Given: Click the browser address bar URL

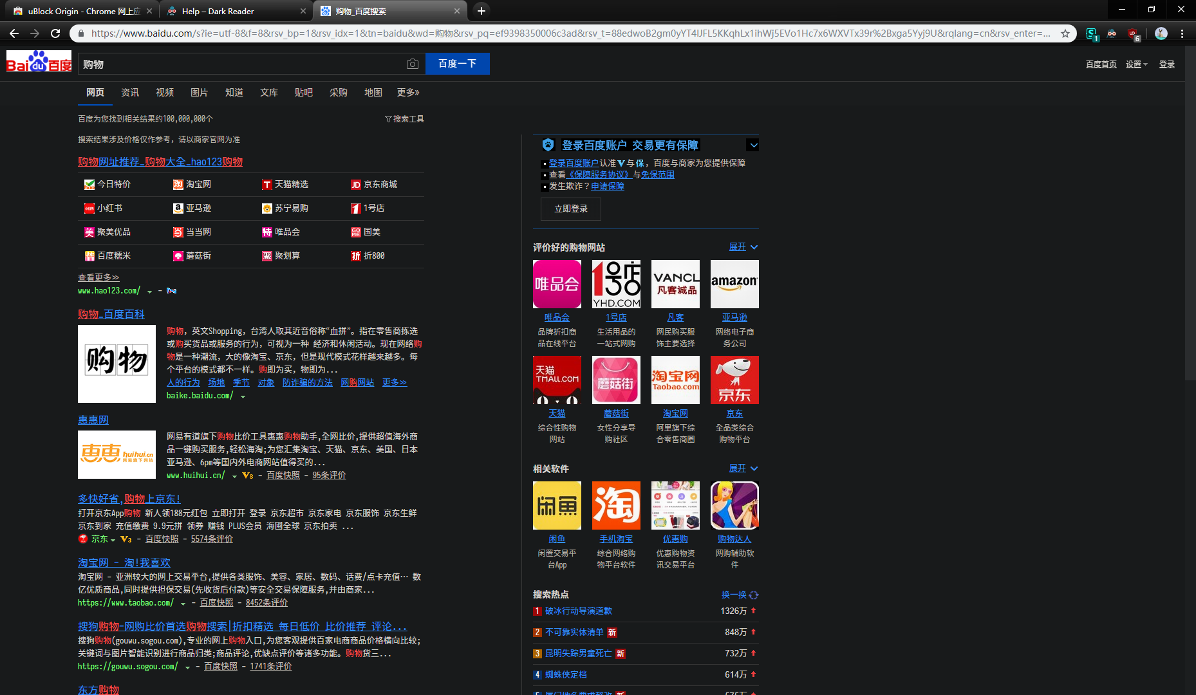Looking at the screenshot, I should [570, 33].
